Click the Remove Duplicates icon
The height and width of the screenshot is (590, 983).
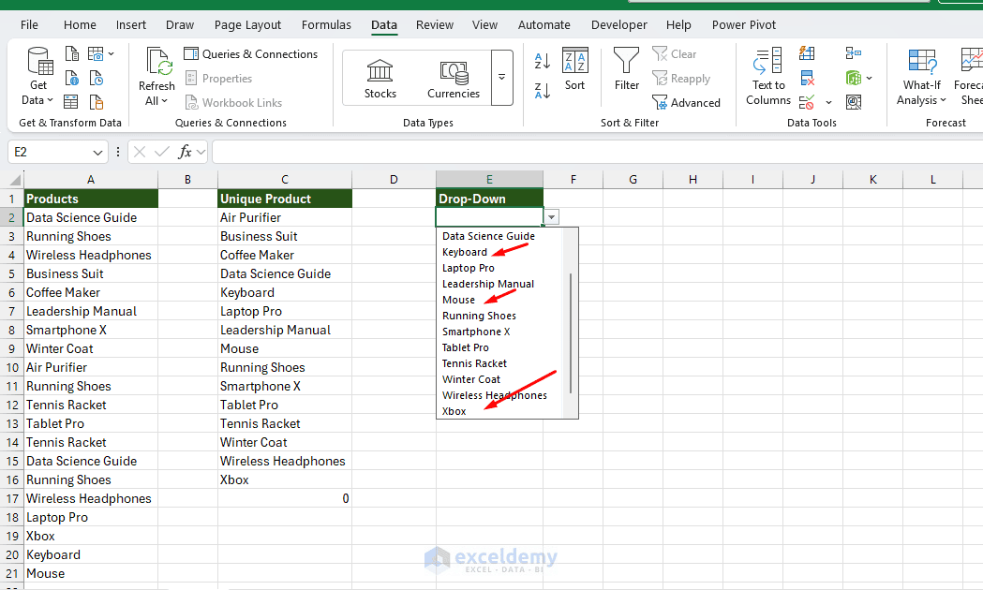coord(808,79)
